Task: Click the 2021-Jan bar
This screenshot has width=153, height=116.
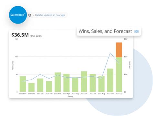Action: 40,85
